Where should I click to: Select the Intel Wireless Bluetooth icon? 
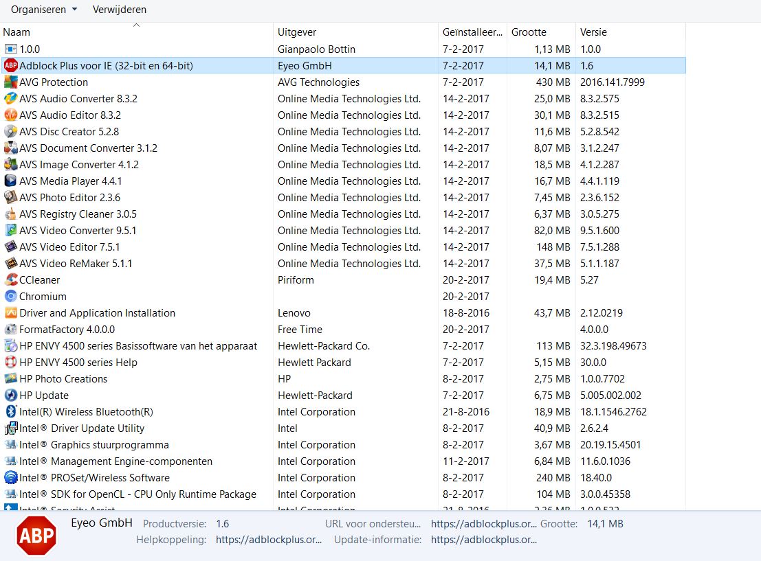coord(10,412)
